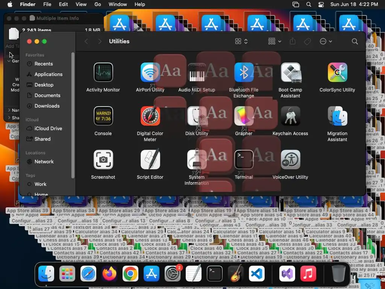Open the Window menu

coord(118,5)
